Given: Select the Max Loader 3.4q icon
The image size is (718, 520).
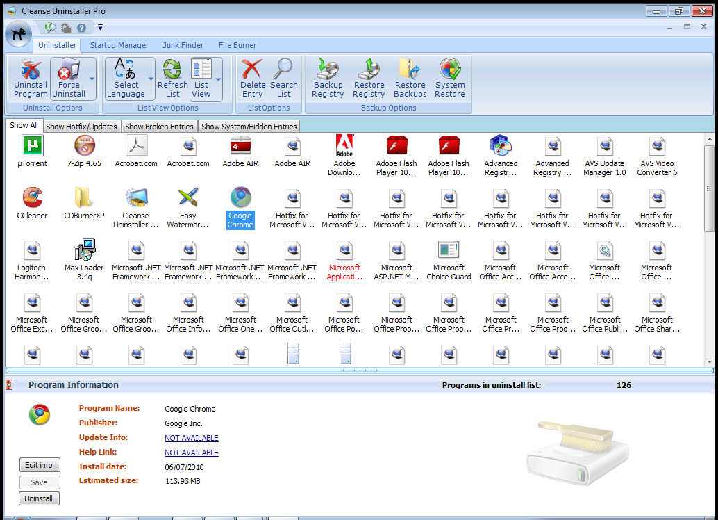Looking at the screenshot, I should (x=84, y=250).
